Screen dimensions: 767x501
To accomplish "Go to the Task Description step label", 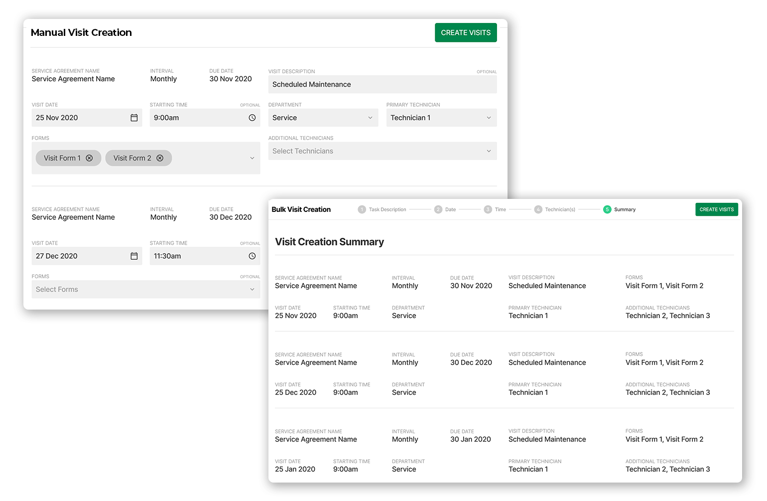I will coord(387,209).
